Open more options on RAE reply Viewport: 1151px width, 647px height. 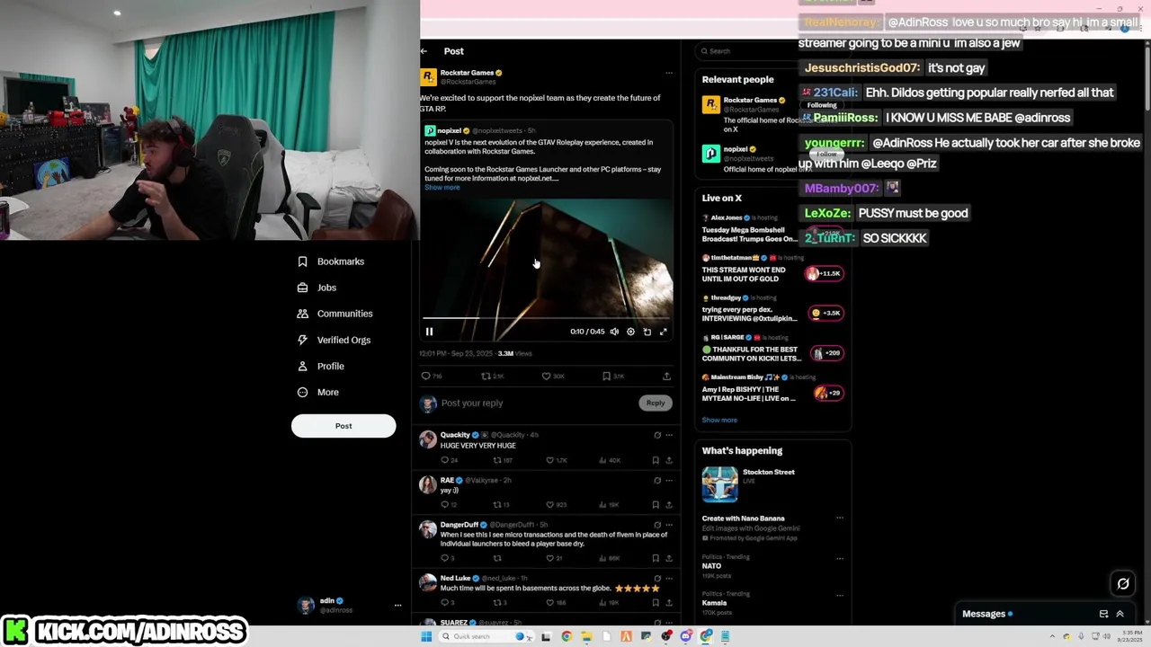pyautogui.click(x=668, y=480)
